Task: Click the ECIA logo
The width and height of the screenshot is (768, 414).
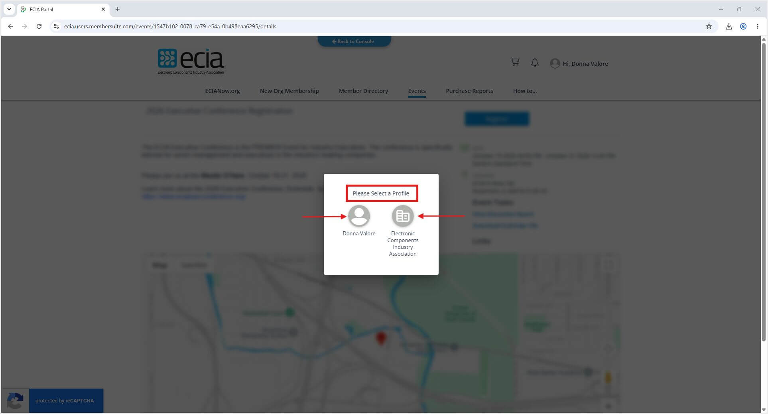Action: (x=191, y=61)
